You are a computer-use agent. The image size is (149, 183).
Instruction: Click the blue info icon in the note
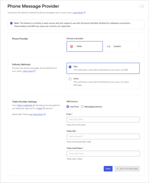tap(11, 23)
